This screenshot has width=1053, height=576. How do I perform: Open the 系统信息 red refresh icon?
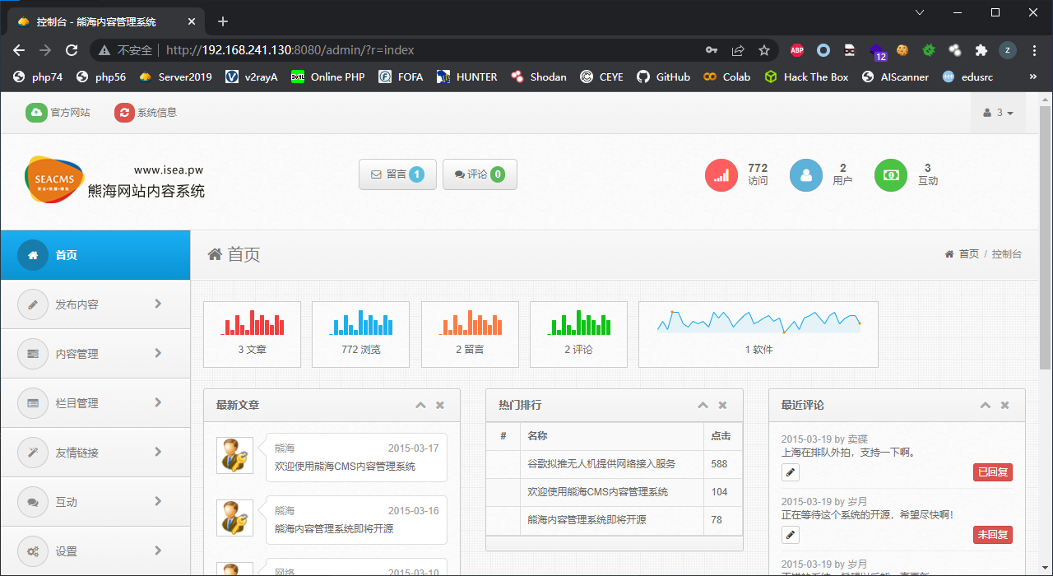[124, 113]
